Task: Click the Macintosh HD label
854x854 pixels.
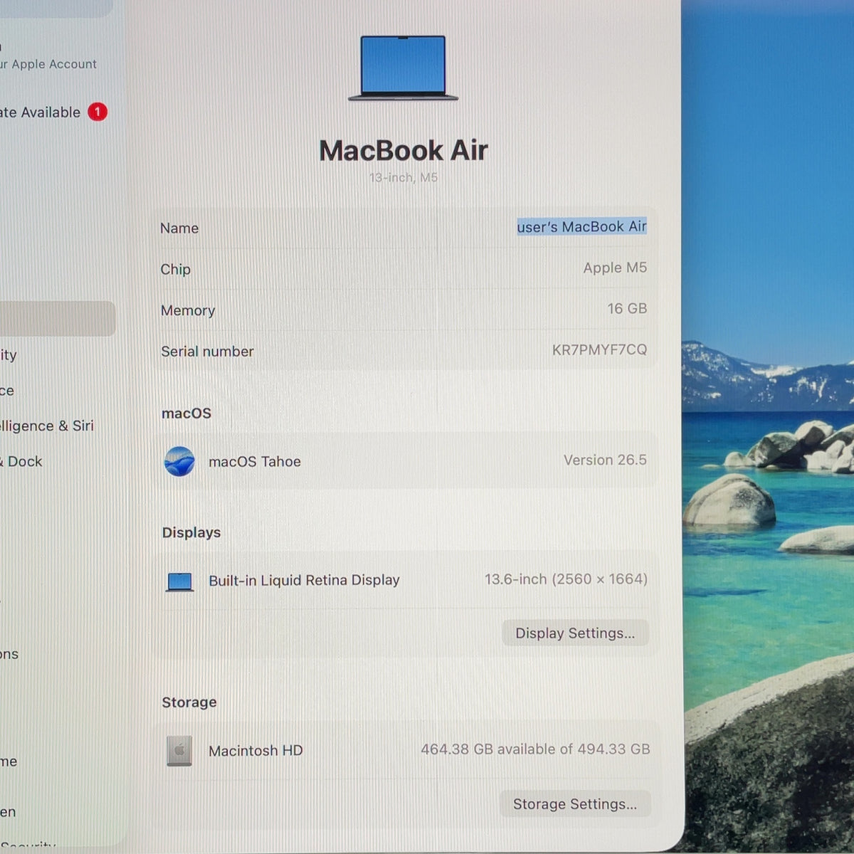Action: [255, 750]
